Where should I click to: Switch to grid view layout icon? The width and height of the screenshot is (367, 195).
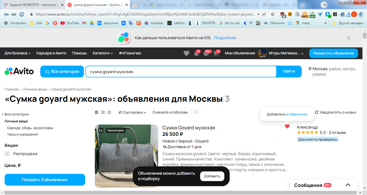[103, 112]
